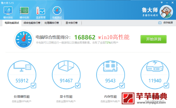Switch to the 处理器排行榜 tab

[52, 23]
